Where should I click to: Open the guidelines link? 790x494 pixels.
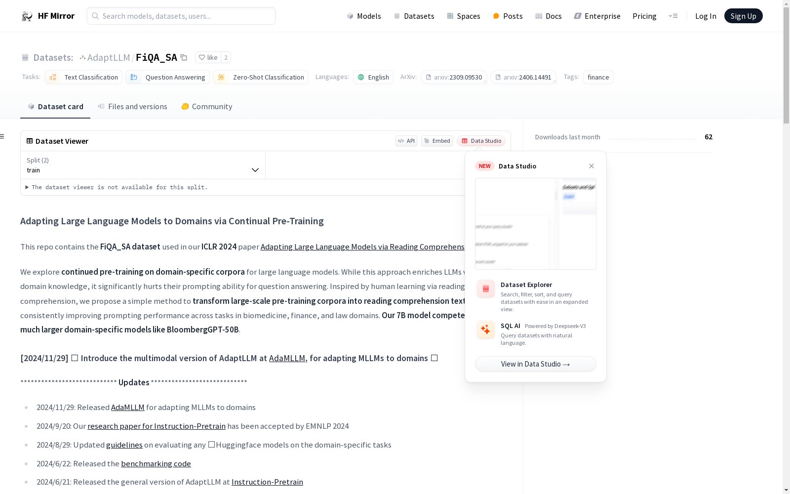[x=124, y=445]
